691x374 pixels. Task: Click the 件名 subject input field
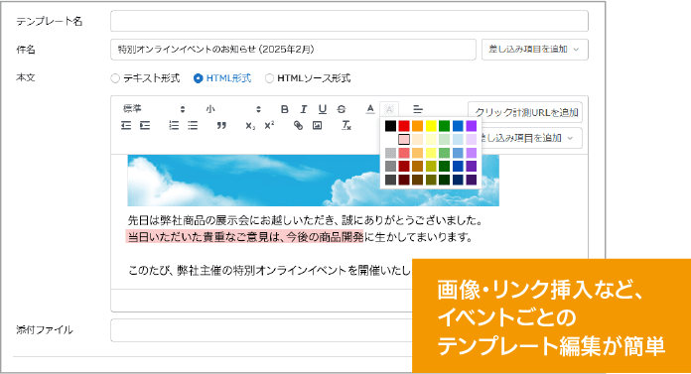293,50
